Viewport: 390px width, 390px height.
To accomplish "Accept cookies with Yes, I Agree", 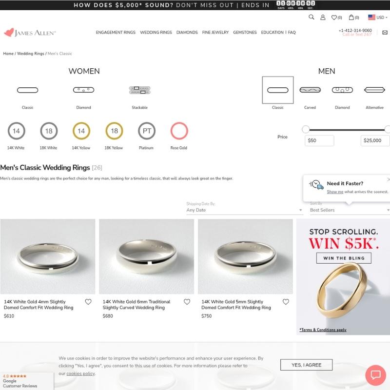I will pos(306,365).
